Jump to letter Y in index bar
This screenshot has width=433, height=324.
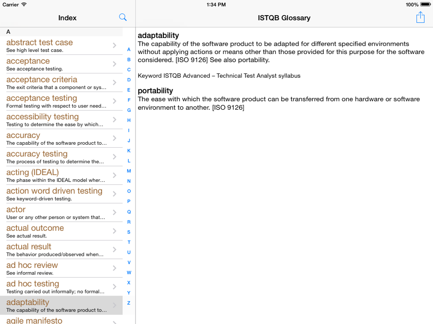129,293
